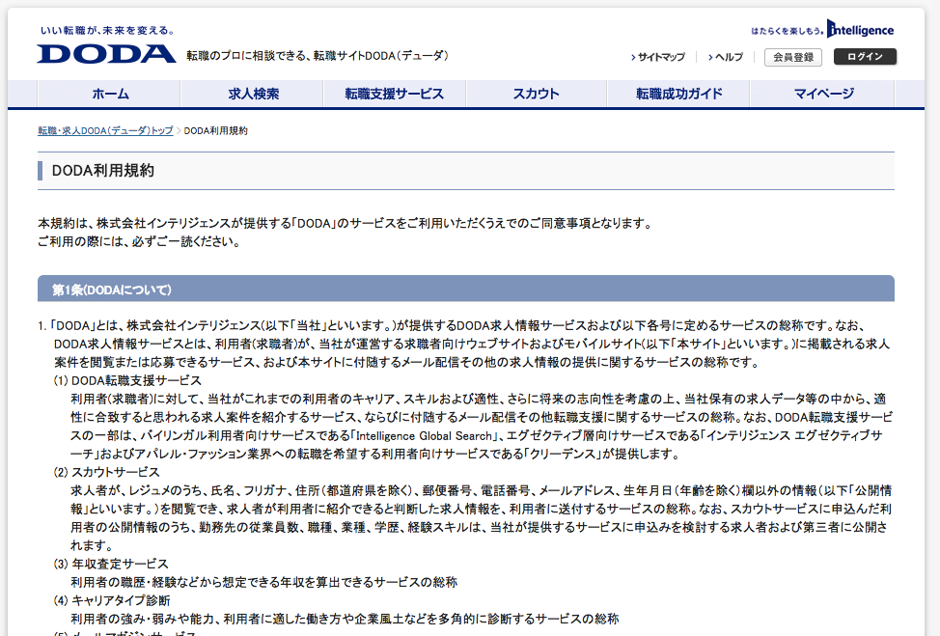Click the 第1条(DODAについて) section header
940x636 pixels.
tap(112, 289)
